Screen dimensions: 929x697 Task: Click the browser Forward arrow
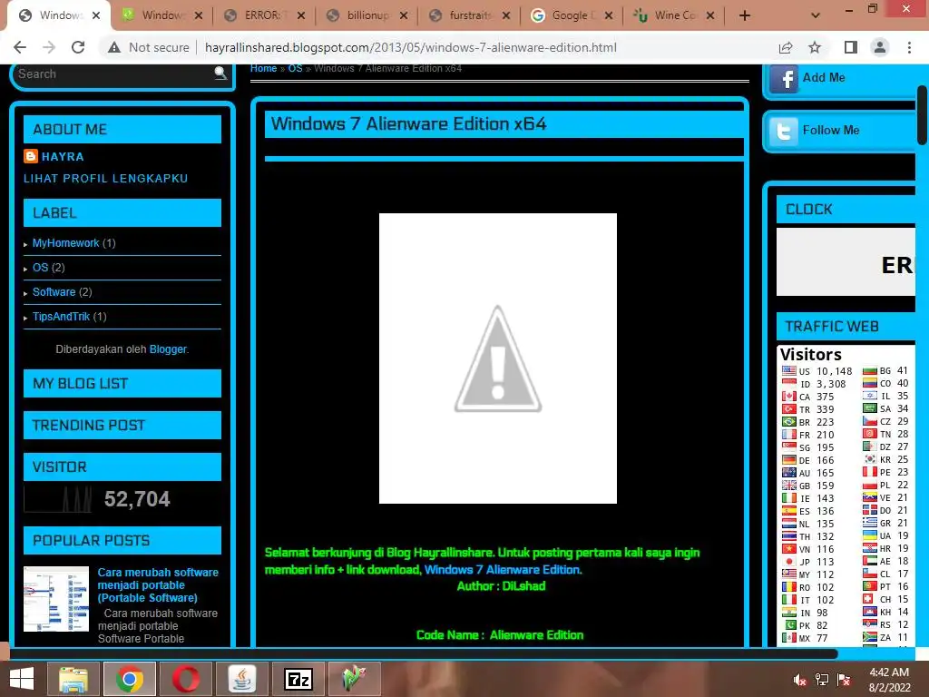[49, 47]
